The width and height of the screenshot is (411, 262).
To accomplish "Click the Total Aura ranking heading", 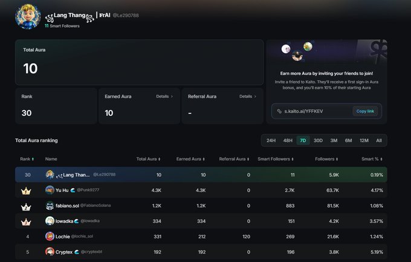I will [36, 141].
